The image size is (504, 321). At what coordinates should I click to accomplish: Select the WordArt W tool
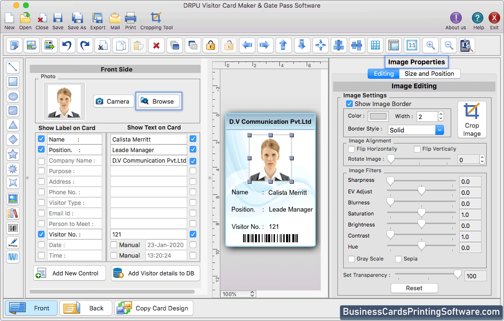pos(13,257)
